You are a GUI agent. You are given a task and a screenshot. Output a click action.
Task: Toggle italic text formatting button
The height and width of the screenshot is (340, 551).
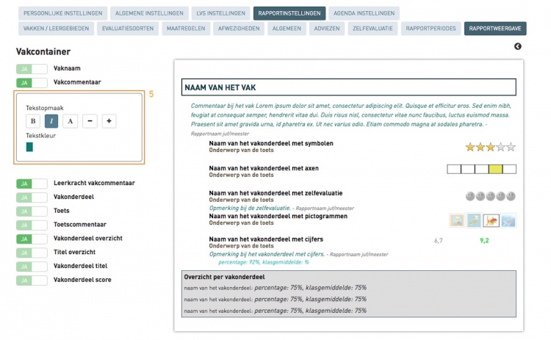tap(51, 121)
